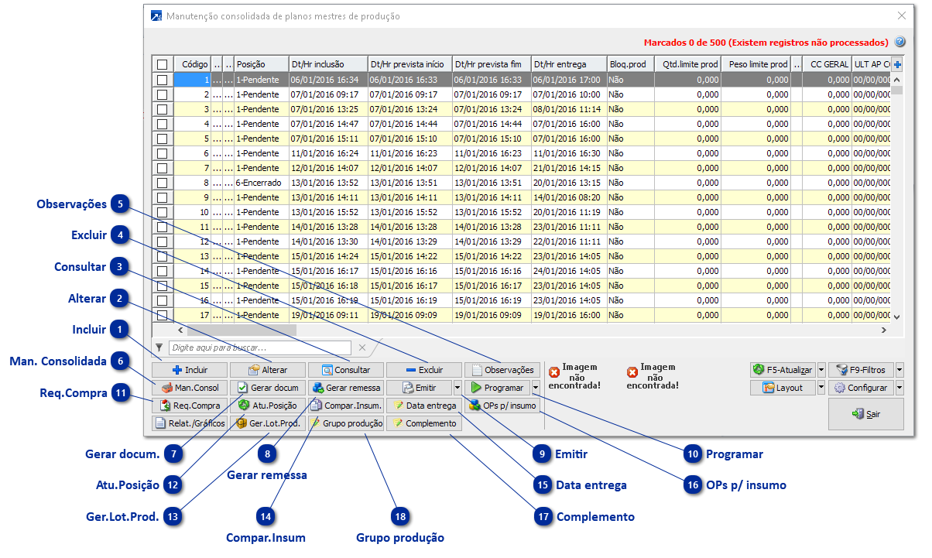932x558 pixels.
Task: Click the Incluir button with plus icon
Action: coord(190,370)
